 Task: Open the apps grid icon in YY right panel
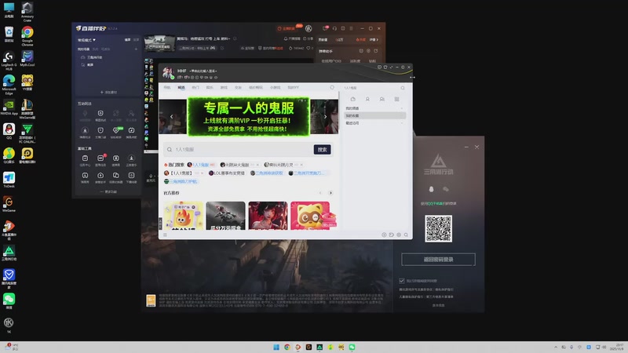point(396,99)
